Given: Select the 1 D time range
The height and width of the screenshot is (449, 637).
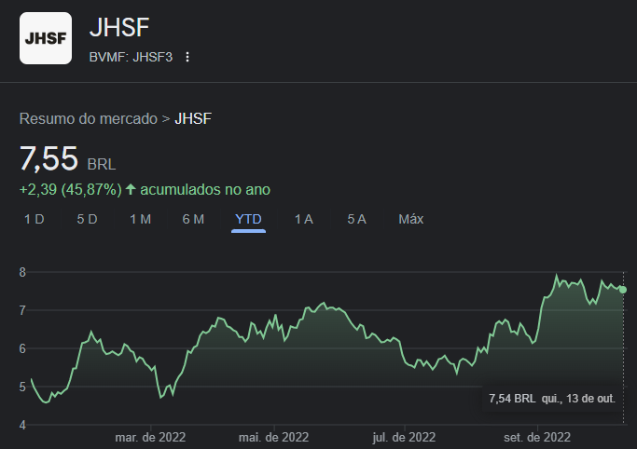Looking at the screenshot, I should tap(35, 220).
